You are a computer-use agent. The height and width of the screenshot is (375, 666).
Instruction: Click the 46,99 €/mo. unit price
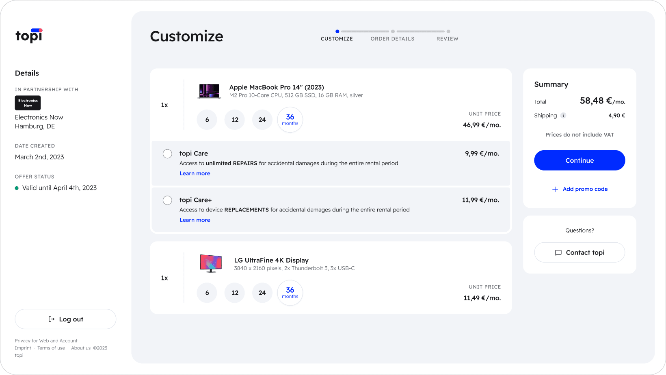tap(482, 125)
